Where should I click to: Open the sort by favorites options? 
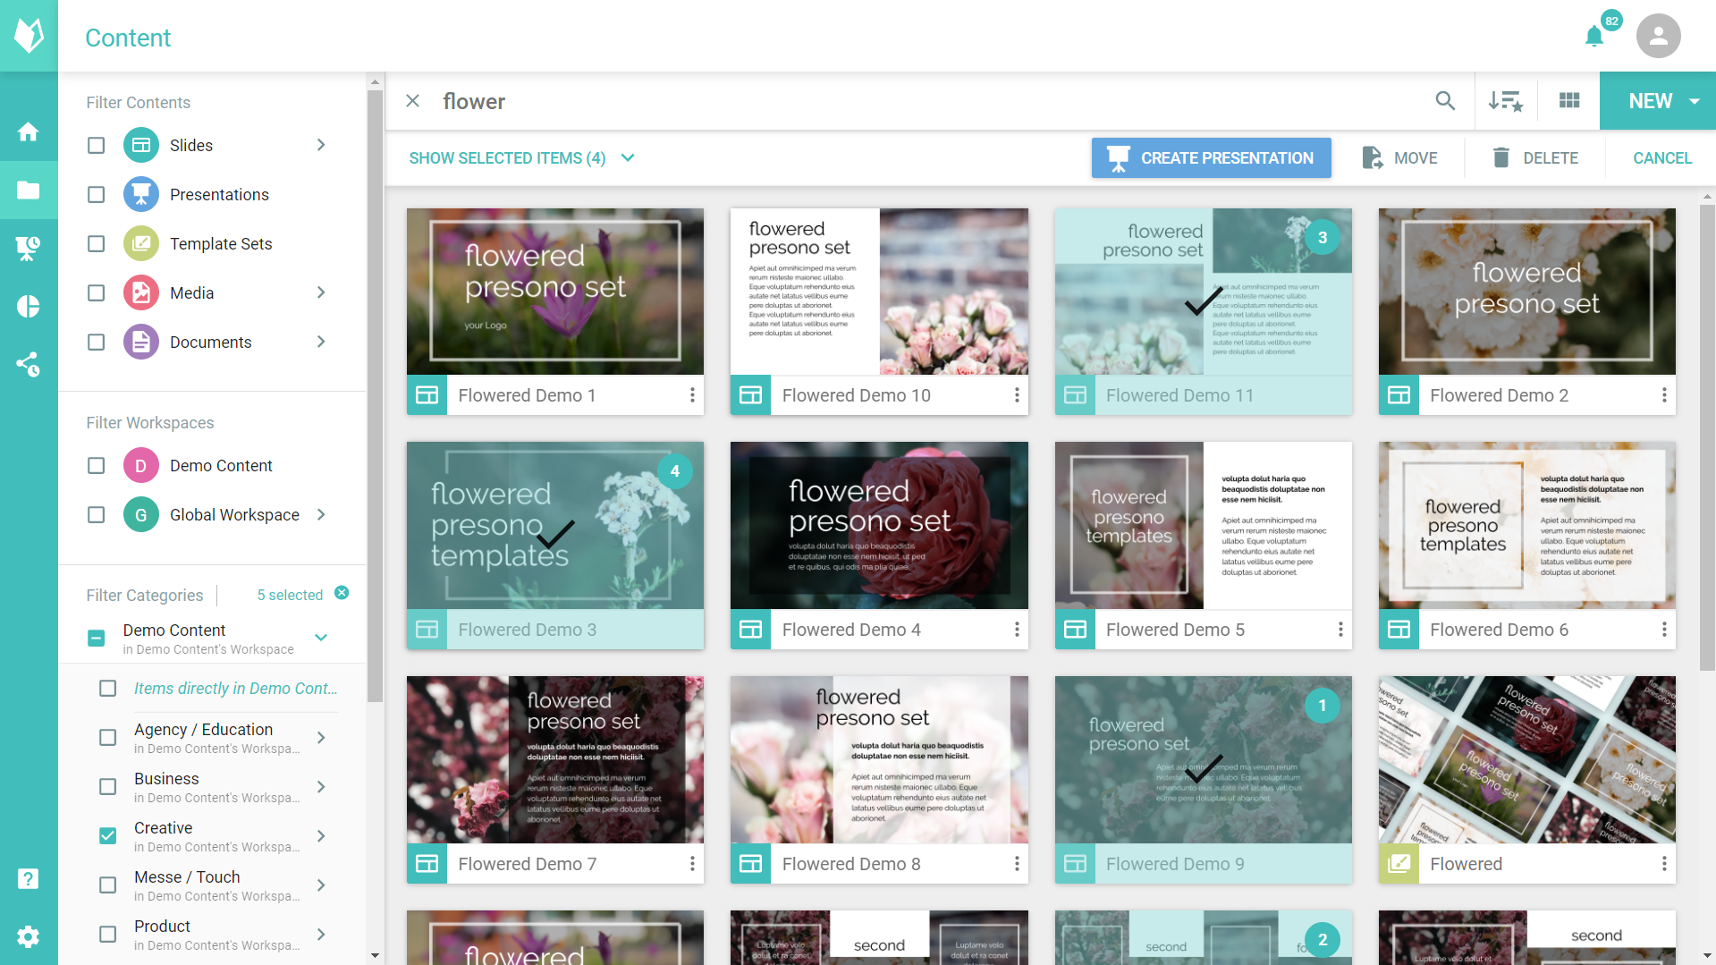1505,101
